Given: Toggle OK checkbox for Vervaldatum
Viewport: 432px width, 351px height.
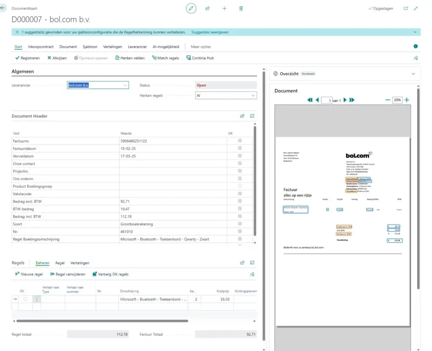Looking at the screenshot, I should (x=240, y=156).
